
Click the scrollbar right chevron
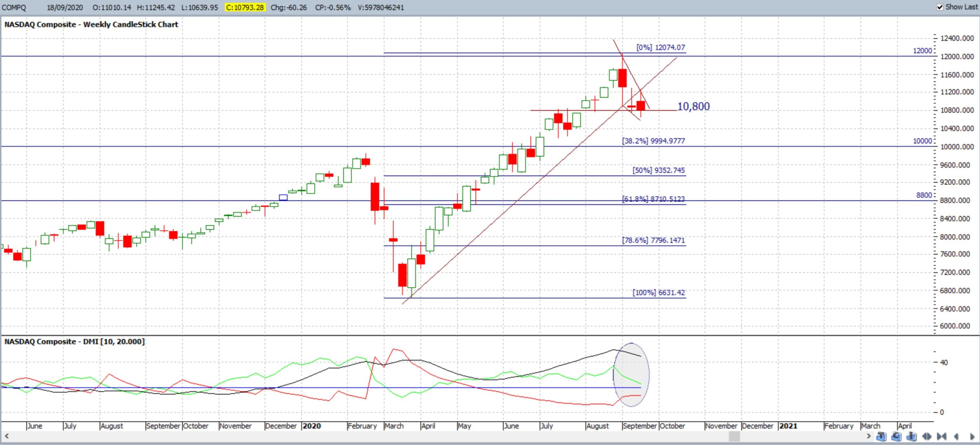tap(869, 436)
